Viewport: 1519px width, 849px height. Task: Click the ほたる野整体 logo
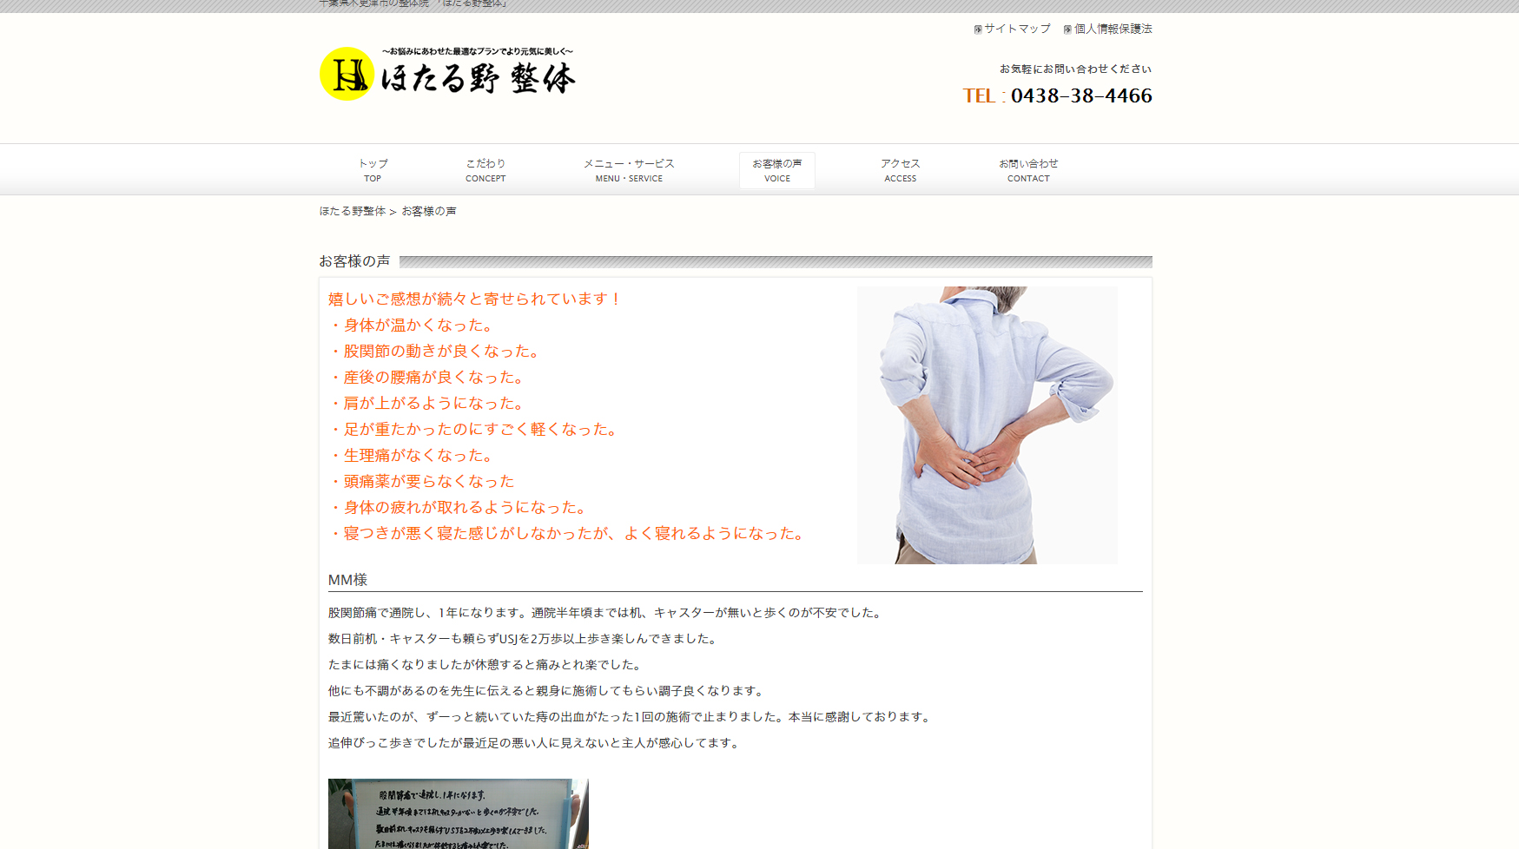[x=447, y=74]
